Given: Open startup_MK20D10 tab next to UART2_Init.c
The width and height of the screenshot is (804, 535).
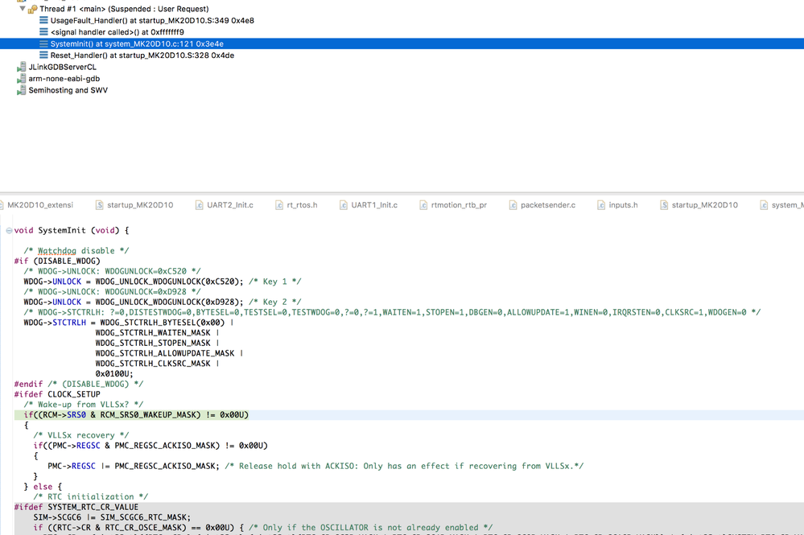Looking at the screenshot, I should coord(135,205).
